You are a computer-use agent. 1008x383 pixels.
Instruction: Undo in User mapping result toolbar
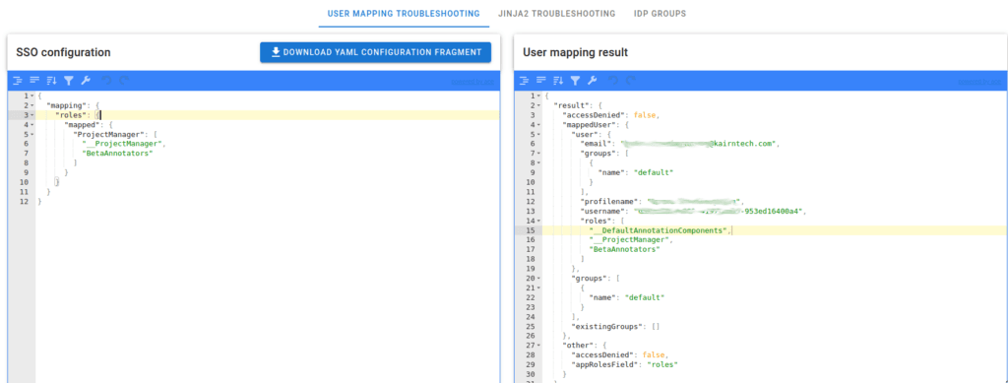coord(613,81)
